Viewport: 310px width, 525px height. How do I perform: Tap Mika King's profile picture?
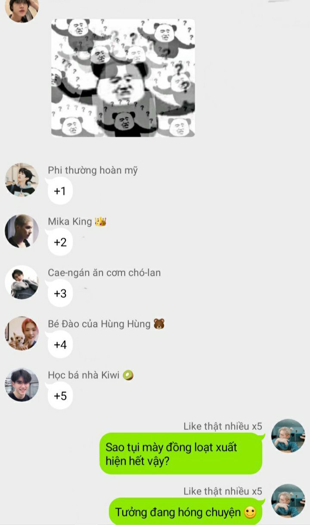(x=22, y=231)
